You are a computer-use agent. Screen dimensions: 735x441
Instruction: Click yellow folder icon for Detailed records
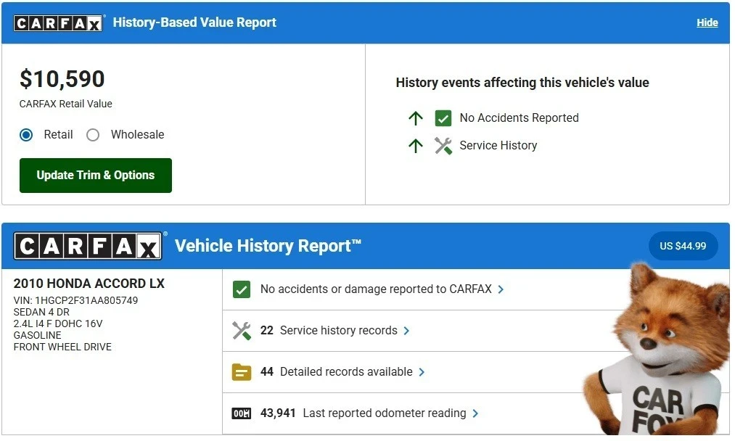242,373
